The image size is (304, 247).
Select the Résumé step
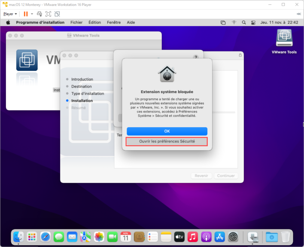(x=78, y=108)
